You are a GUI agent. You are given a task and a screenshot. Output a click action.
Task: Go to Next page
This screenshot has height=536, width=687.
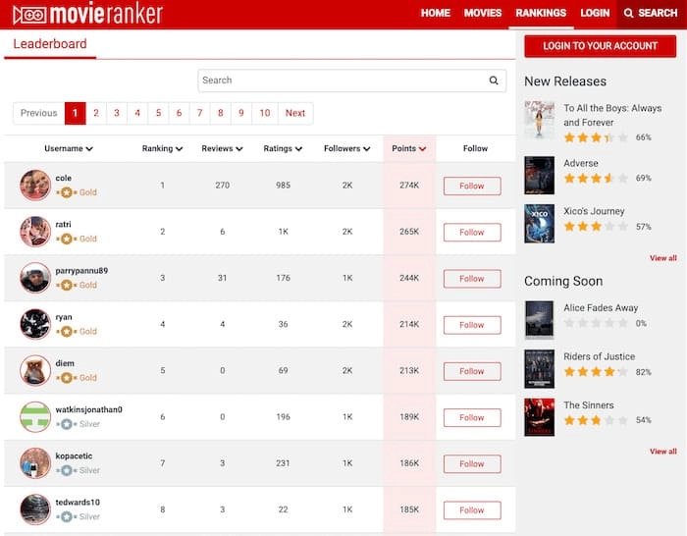click(295, 113)
